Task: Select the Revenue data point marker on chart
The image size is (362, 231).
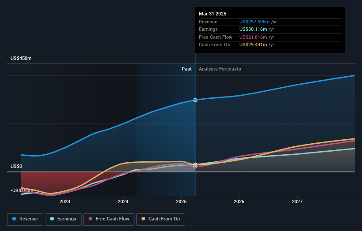Action: (195, 100)
